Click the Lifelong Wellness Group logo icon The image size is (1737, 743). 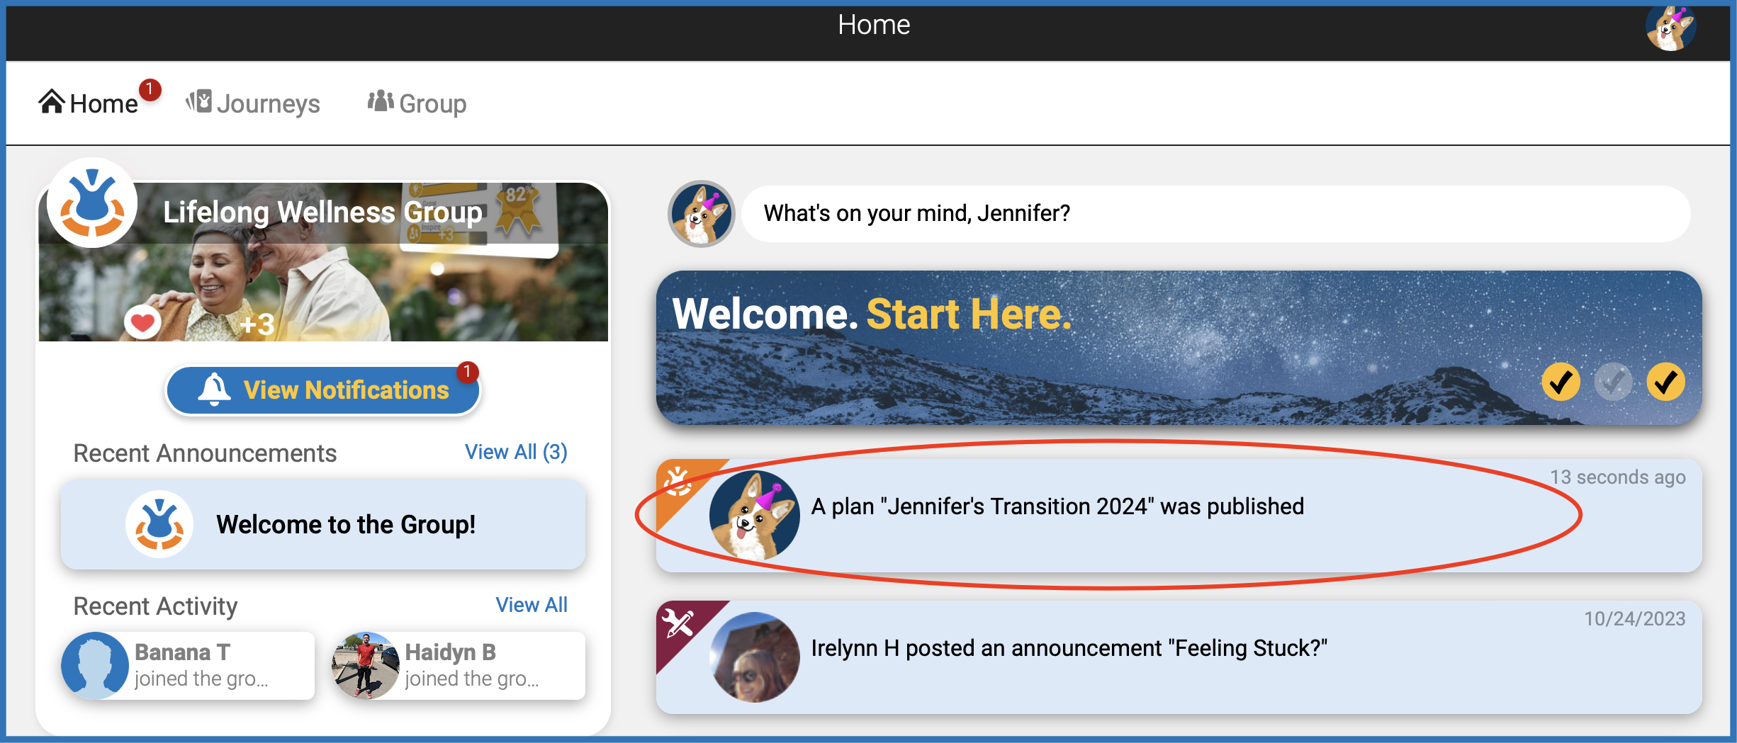point(92,203)
